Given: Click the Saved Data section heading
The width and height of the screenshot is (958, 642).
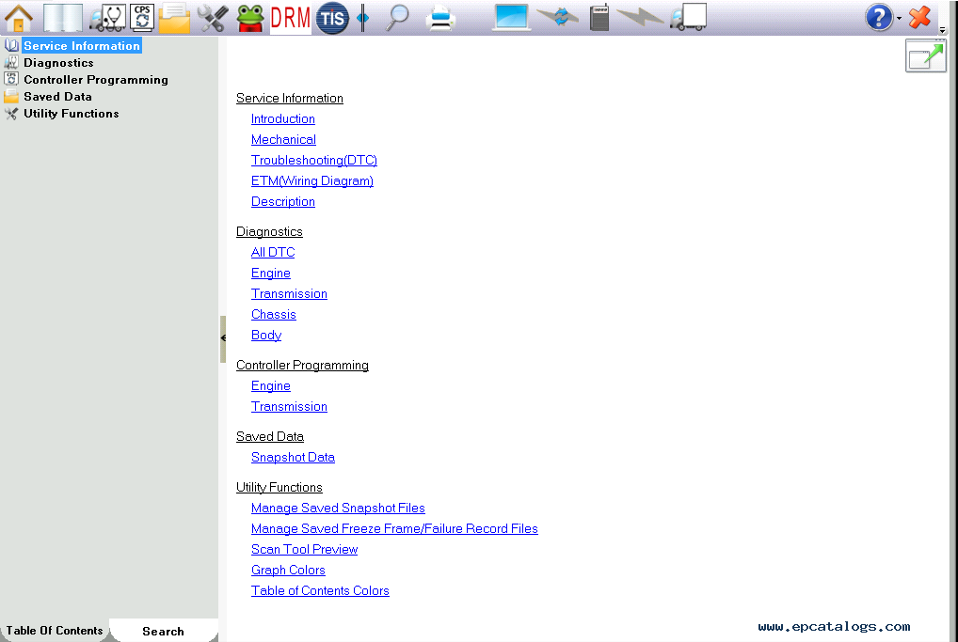Looking at the screenshot, I should tap(270, 437).
